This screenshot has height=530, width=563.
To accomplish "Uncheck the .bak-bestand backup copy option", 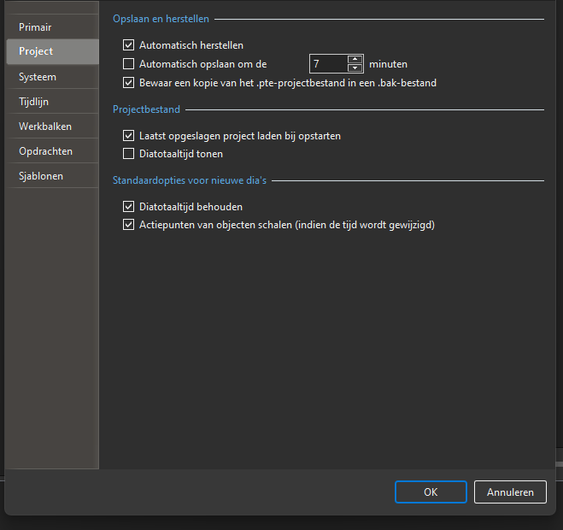I will [x=129, y=83].
